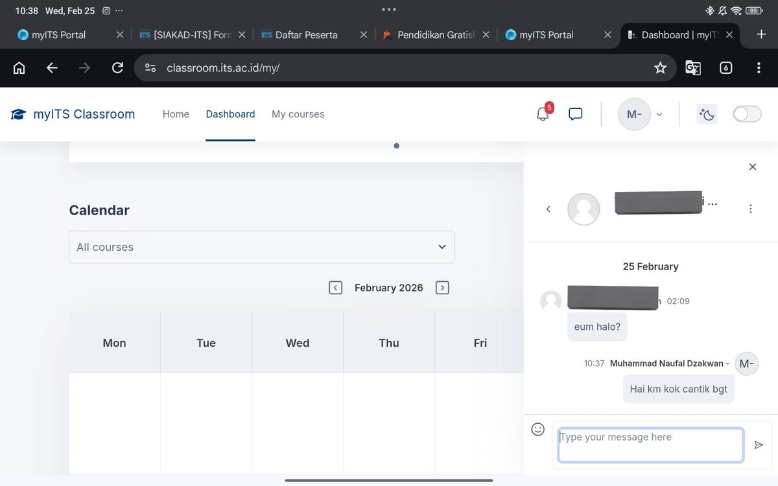
Task: Open Chrome's three-dot menu
Action: [x=759, y=67]
